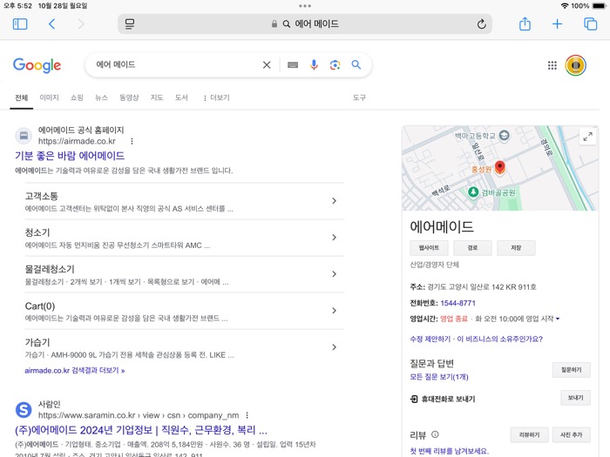Click the Google logo
The height and width of the screenshot is (457, 610).
coord(37,65)
